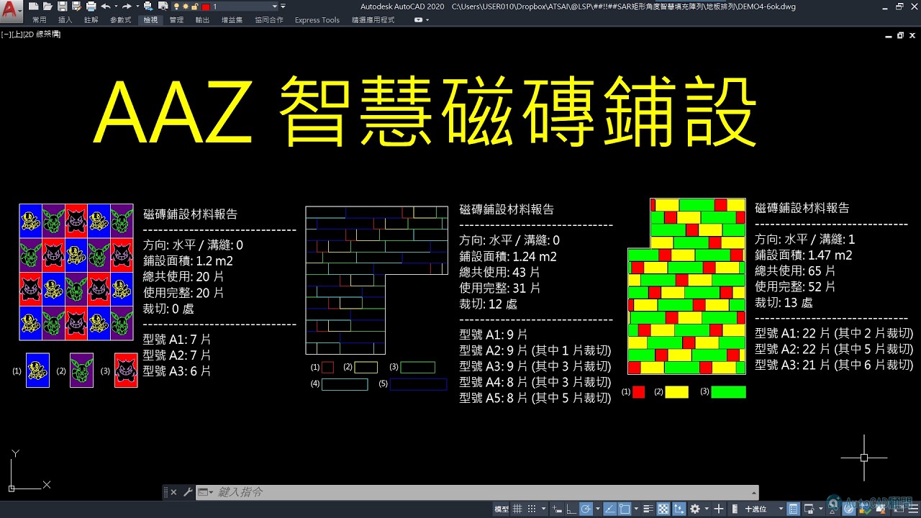This screenshot has height=518, width=921.
Task: Toggle the layer lock padlock icon
Action: pyautogui.click(x=194, y=6)
